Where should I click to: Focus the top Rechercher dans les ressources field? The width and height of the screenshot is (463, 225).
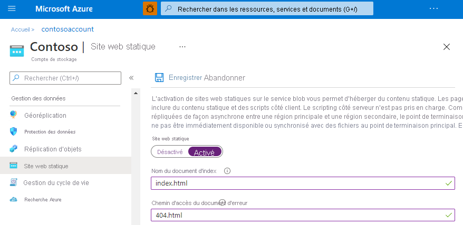[x=267, y=8]
